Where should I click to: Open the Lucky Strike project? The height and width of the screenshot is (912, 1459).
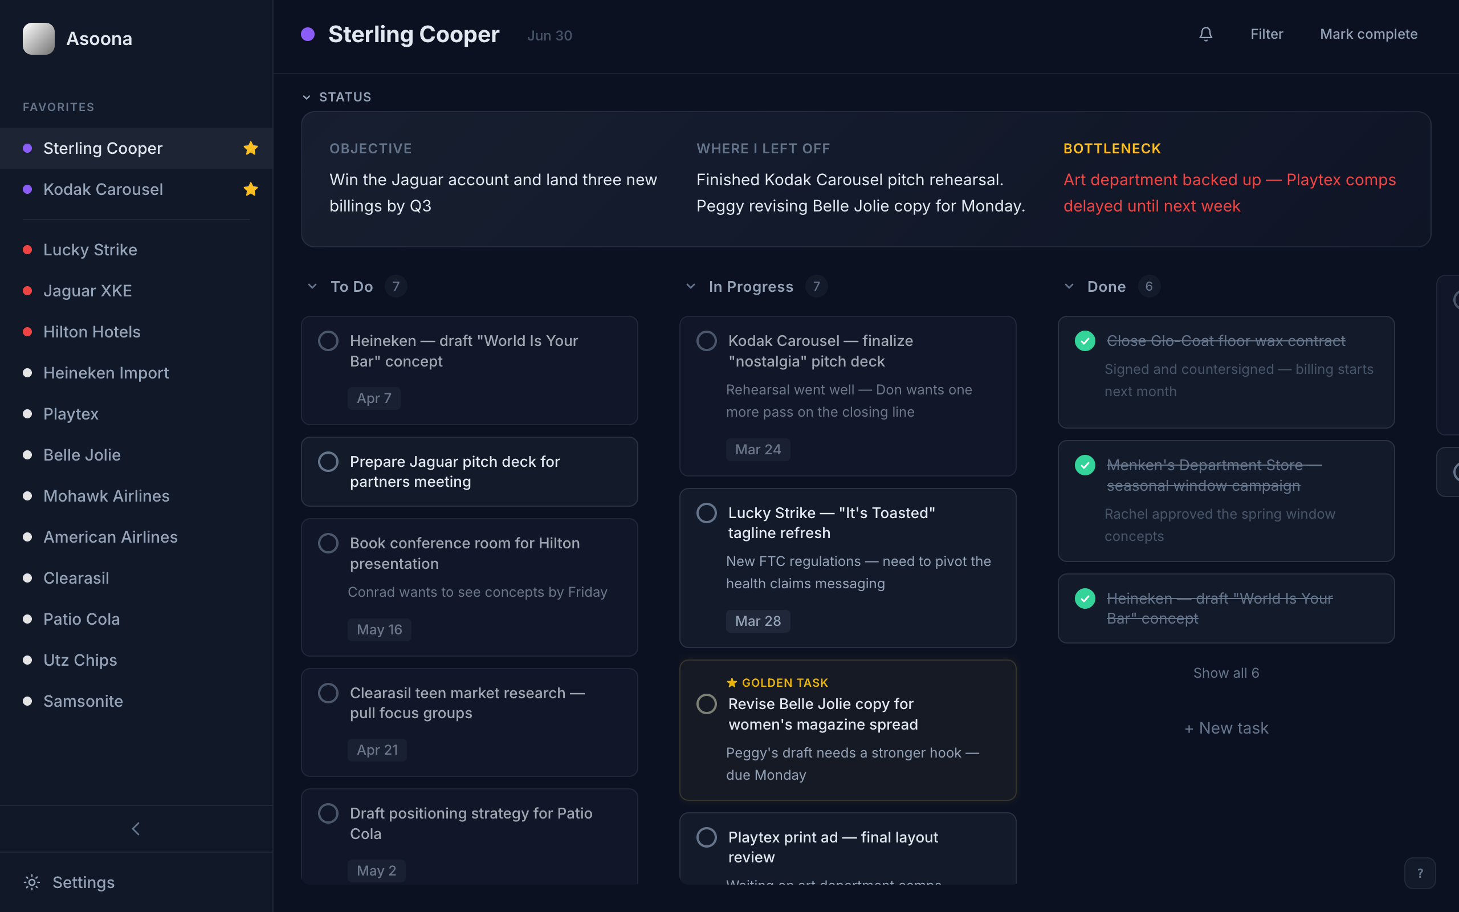tap(90, 249)
